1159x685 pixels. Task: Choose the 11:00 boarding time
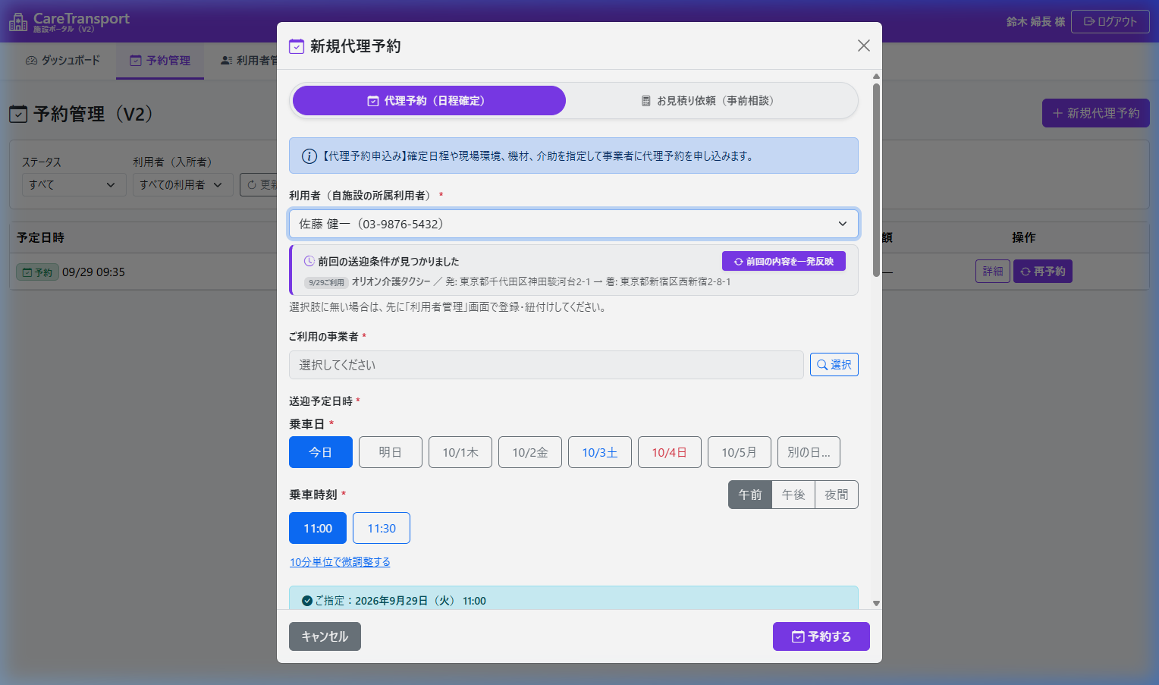click(x=318, y=528)
